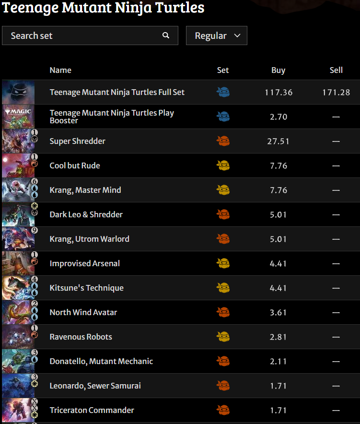360x424 pixels.
Task: Click the set icon for Ravenous Robots
Action: [223, 337]
